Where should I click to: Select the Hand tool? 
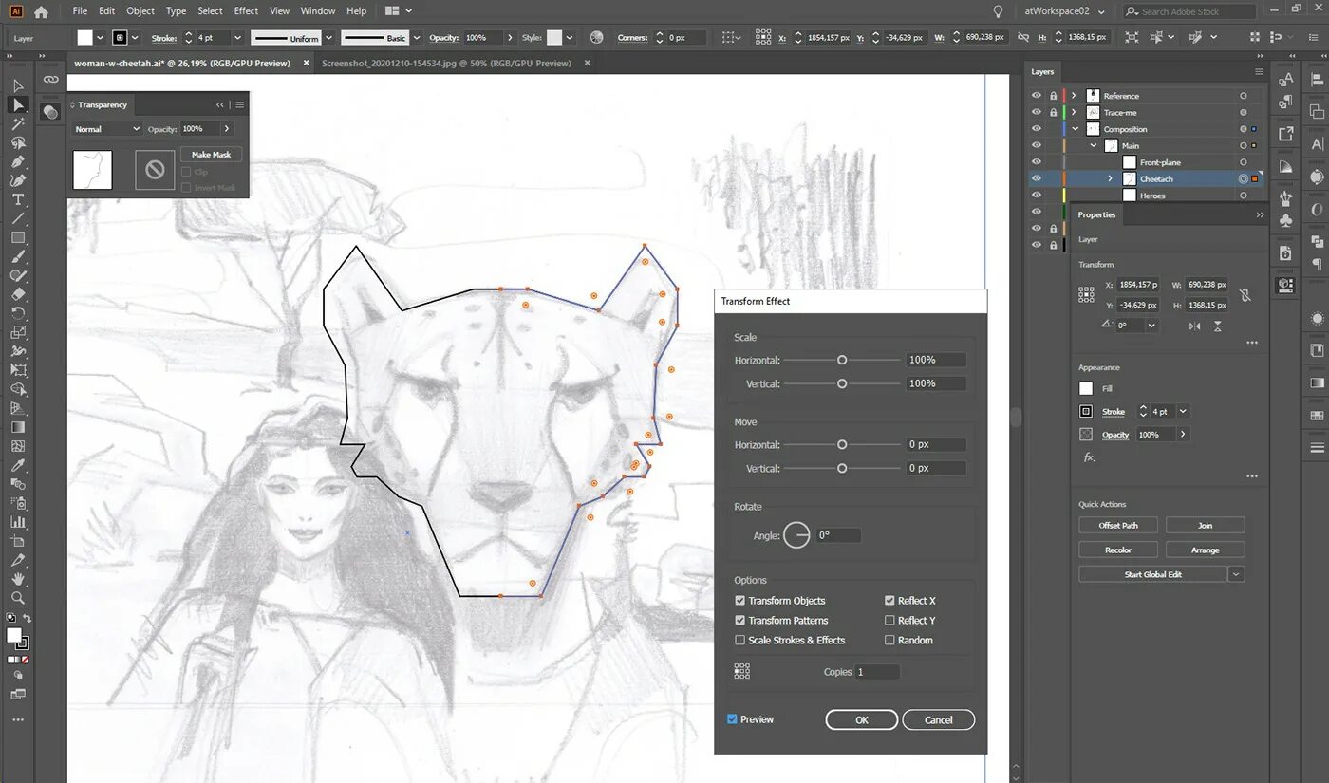click(x=18, y=579)
